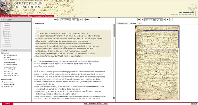Click the red ∂ symbol on line 3
Viewport: 198px width, 105px height.
pos(43,39)
